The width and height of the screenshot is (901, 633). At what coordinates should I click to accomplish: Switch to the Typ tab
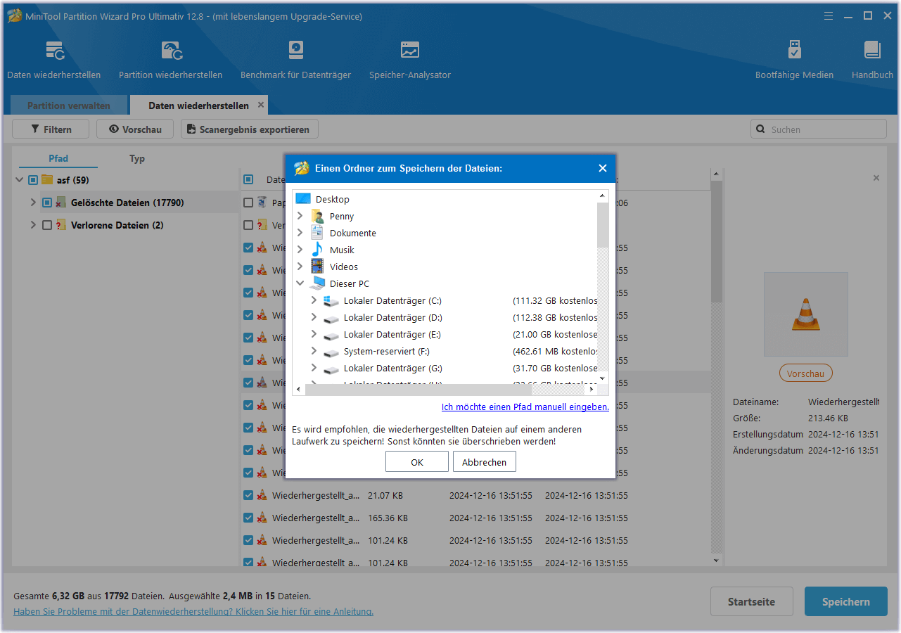137,158
